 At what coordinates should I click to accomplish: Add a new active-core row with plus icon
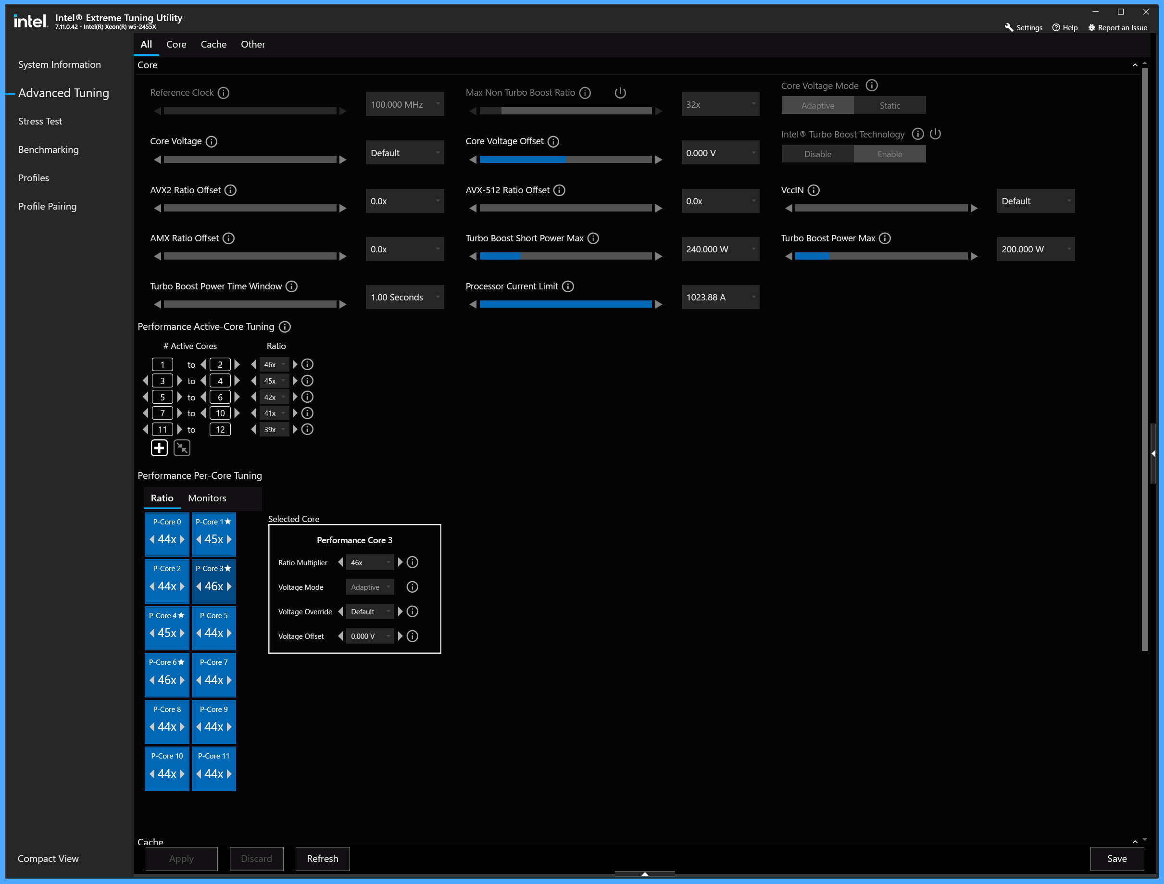[x=159, y=448]
